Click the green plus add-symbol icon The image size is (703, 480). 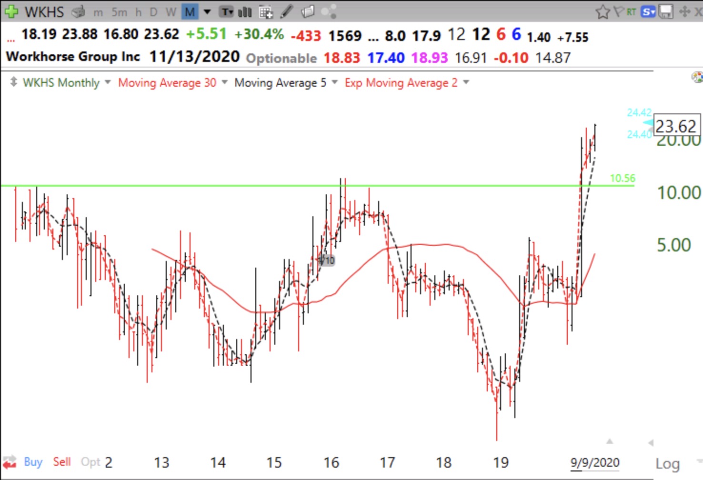(10, 11)
